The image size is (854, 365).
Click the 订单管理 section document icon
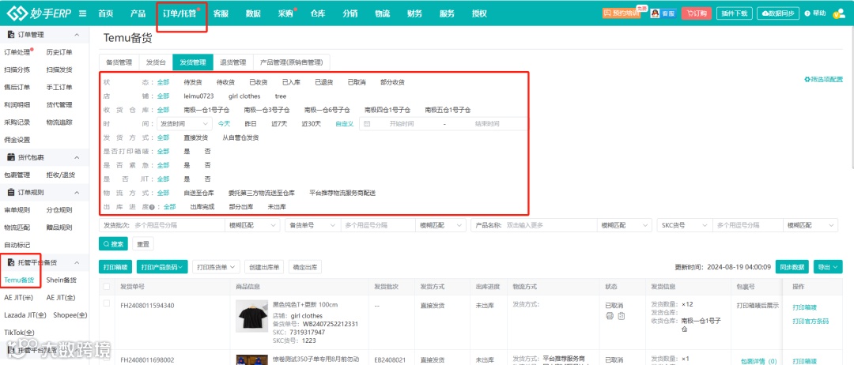pyautogui.click(x=11, y=35)
